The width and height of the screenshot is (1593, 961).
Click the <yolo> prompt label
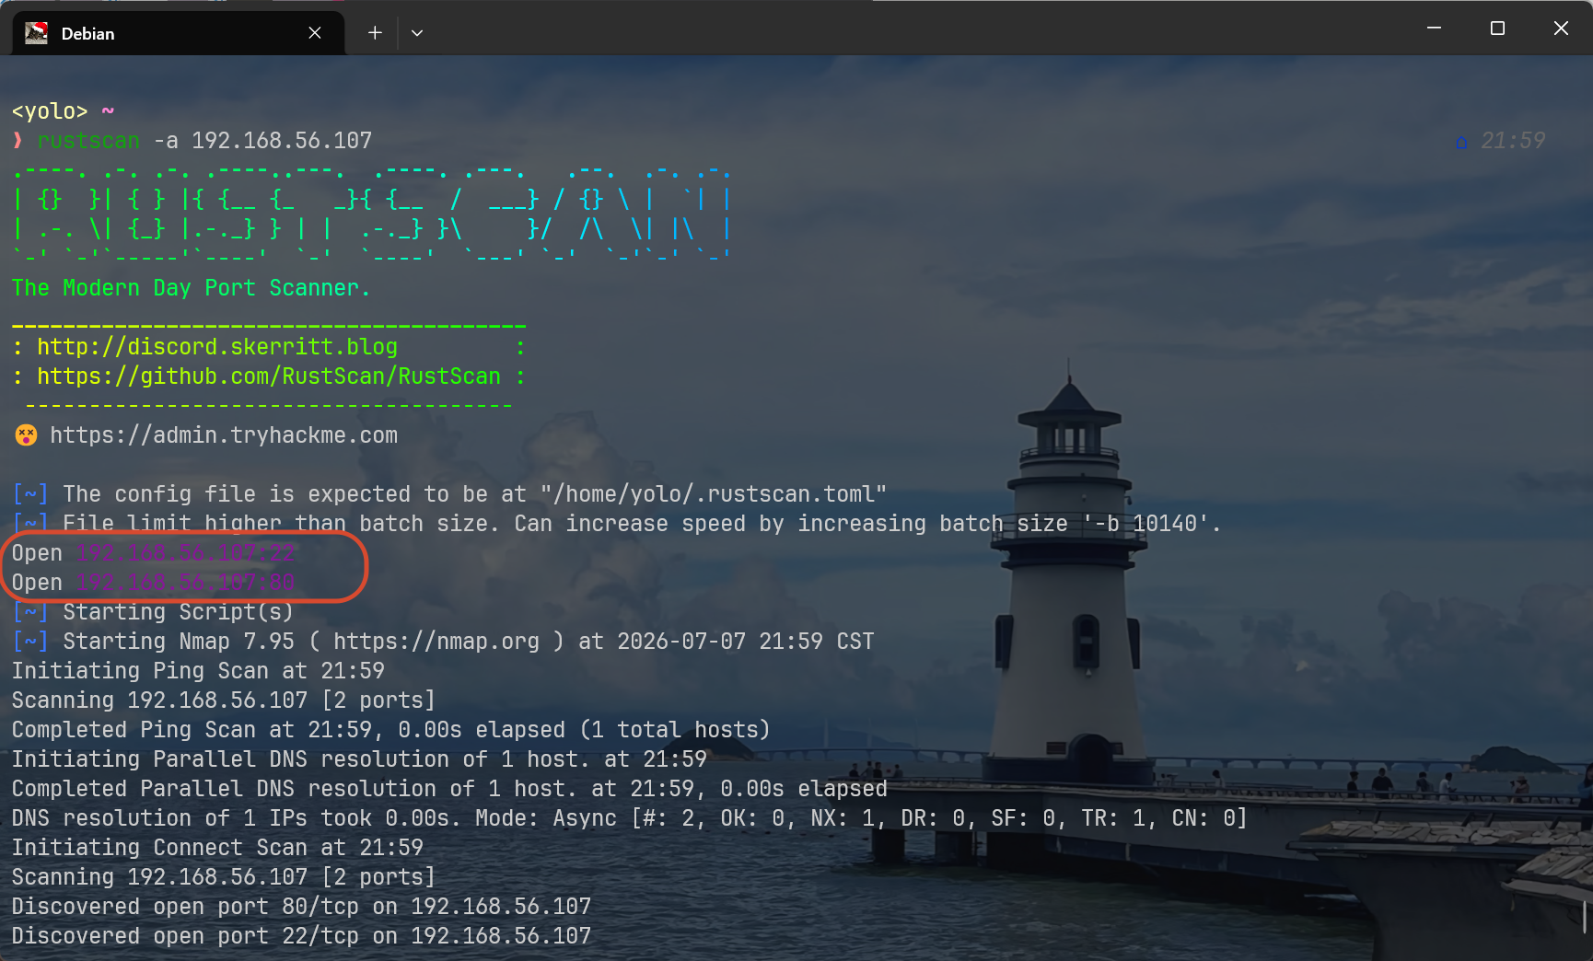pos(50,111)
